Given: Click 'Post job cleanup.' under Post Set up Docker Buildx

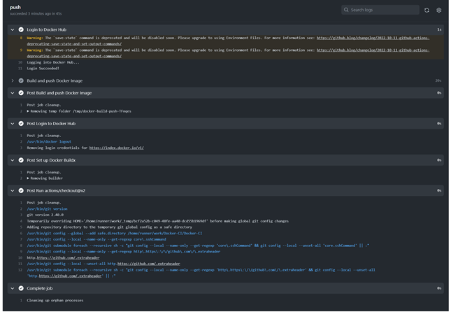Looking at the screenshot, I should (x=44, y=172).
